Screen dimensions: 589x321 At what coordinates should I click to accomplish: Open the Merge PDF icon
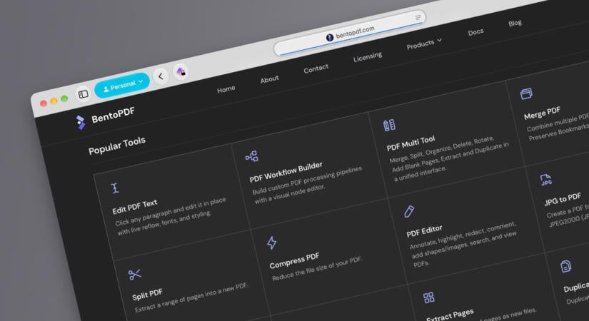526,93
